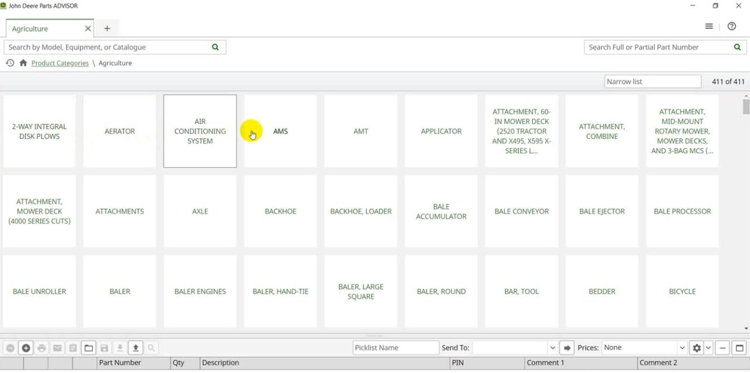This screenshot has width=750, height=373.
Task: Open the BALER category tile
Action: tap(120, 291)
